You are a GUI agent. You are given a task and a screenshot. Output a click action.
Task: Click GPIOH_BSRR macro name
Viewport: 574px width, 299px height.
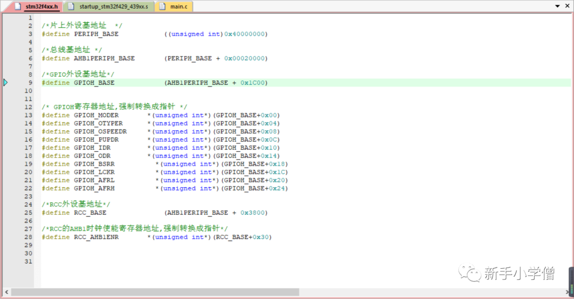coord(94,164)
